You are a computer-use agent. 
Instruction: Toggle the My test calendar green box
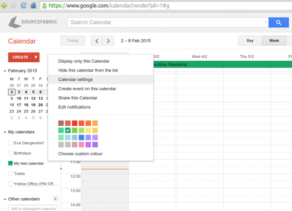[x=11, y=163]
